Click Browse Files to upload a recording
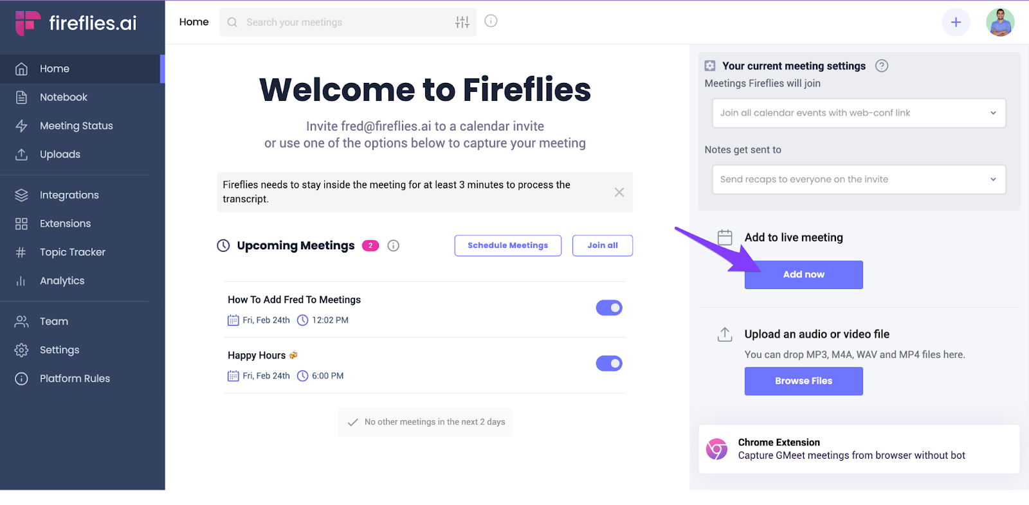This screenshot has height=505, width=1029. pos(803,381)
